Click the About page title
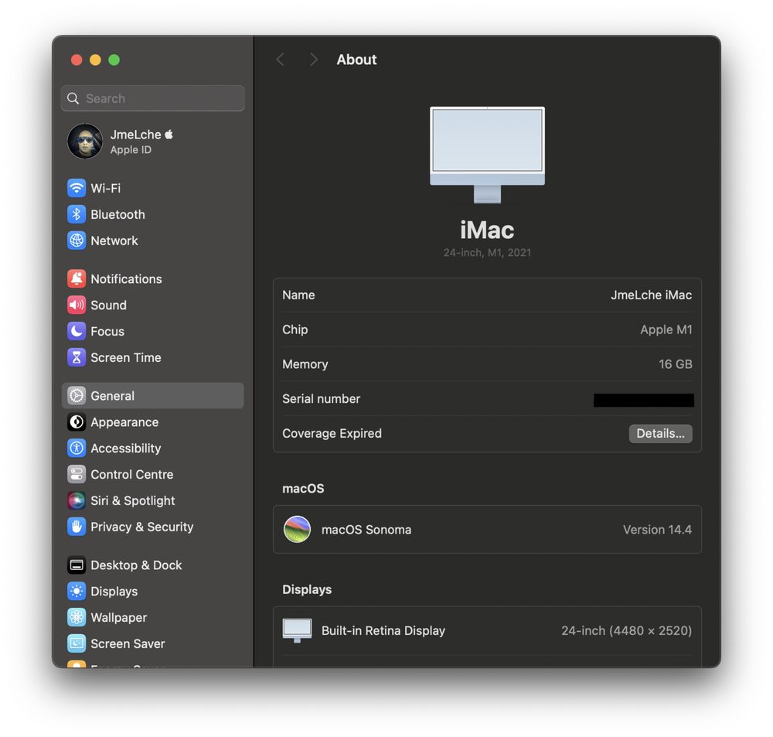The width and height of the screenshot is (773, 737). [356, 60]
